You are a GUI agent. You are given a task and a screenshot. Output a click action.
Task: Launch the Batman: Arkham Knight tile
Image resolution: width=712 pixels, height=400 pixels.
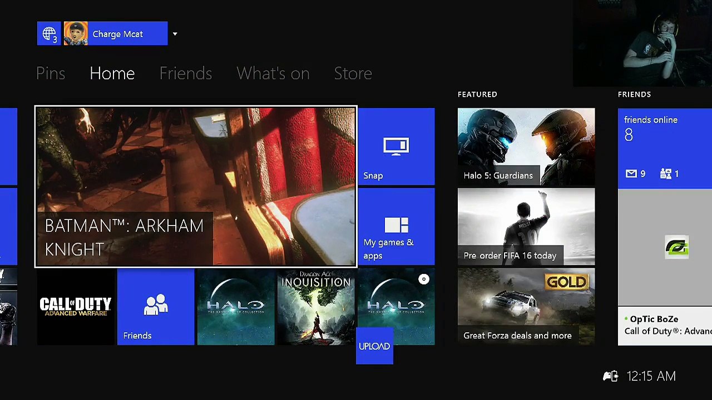(x=196, y=187)
